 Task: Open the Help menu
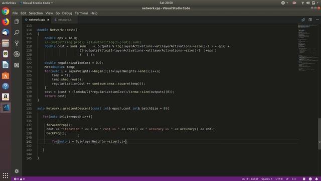tap(94, 13)
